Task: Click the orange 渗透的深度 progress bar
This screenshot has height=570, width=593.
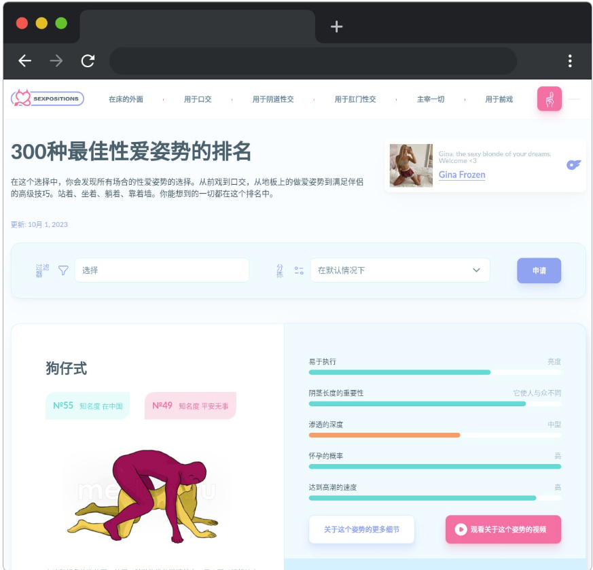Action: click(x=384, y=435)
